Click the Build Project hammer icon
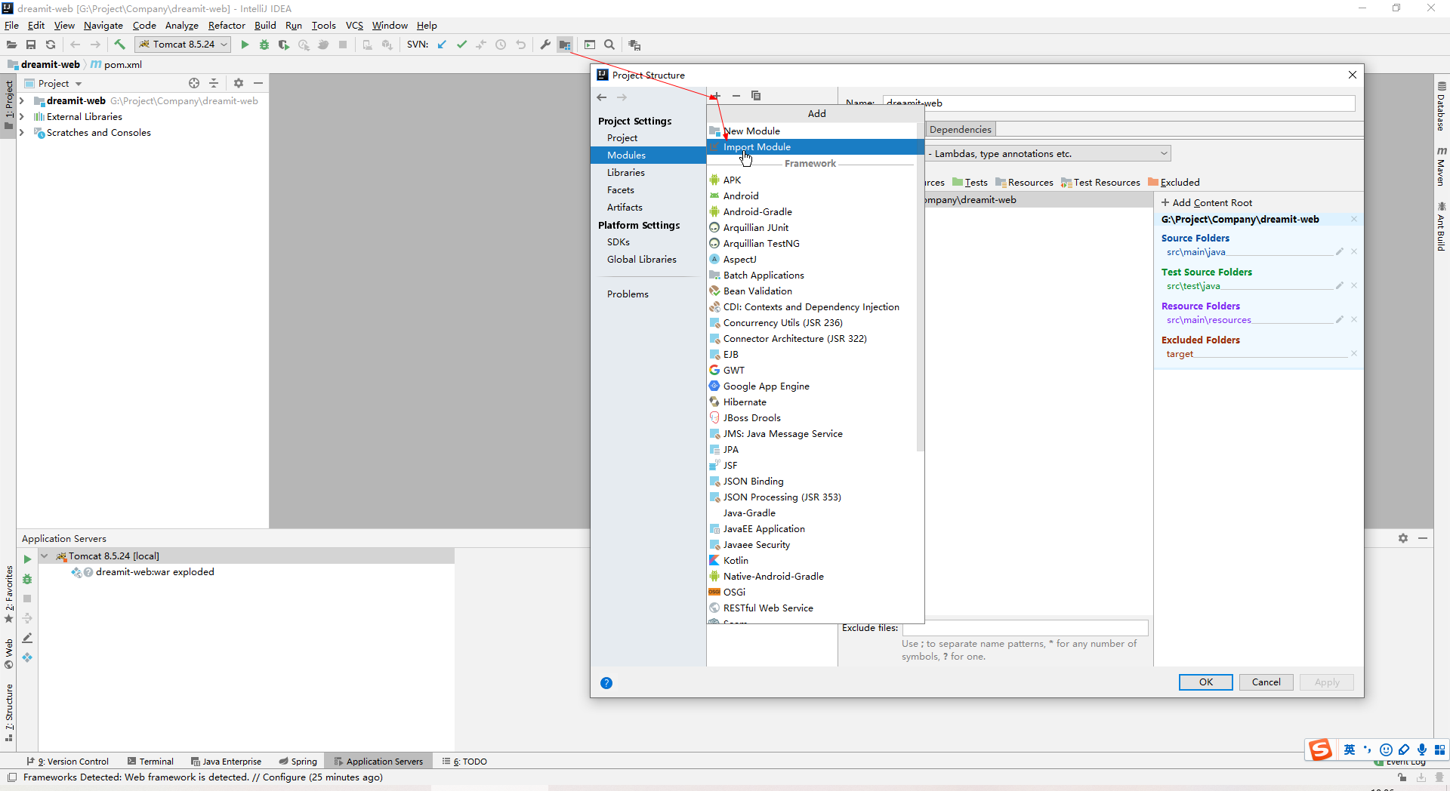The width and height of the screenshot is (1450, 791). coord(119,45)
